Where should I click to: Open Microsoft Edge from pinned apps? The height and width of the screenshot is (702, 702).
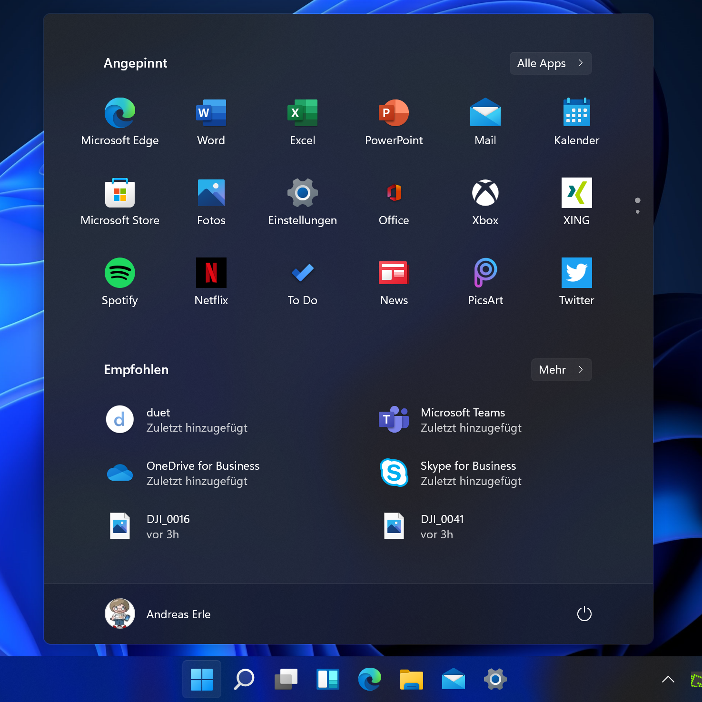coord(120,122)
